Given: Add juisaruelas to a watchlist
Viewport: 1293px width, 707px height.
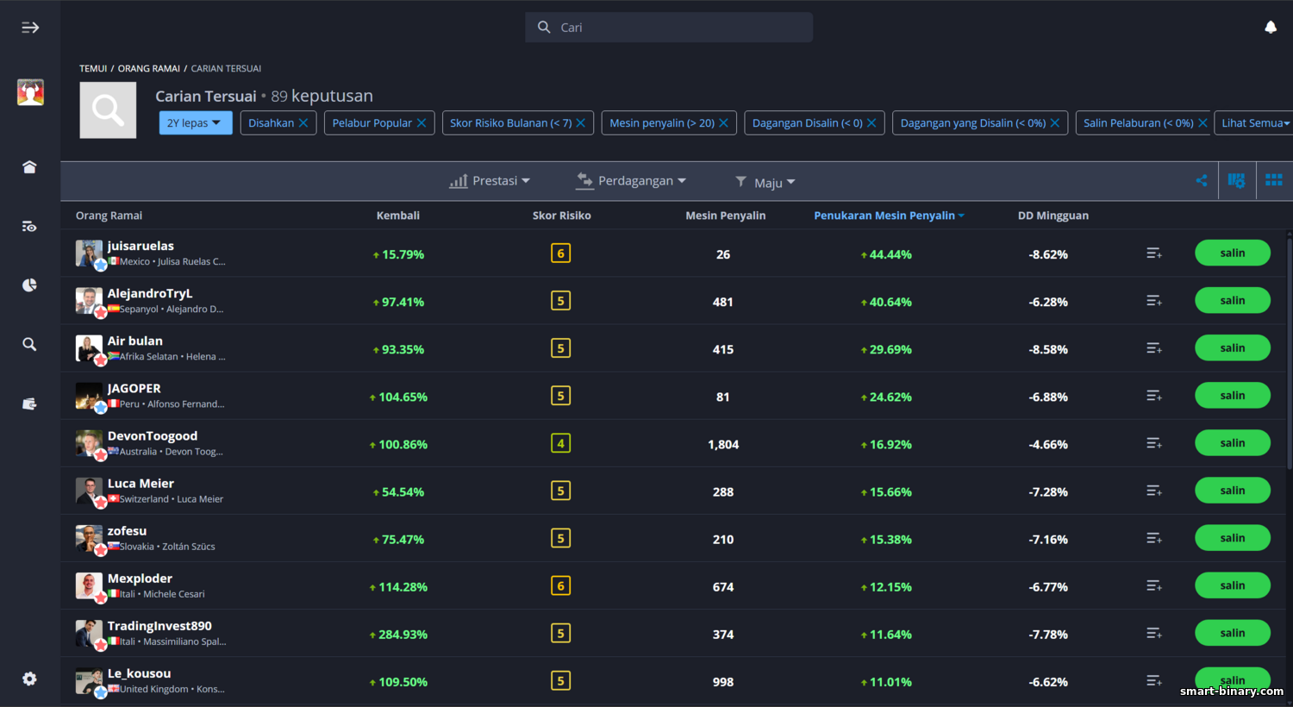Looking at the screenshot, I should click(x=1153, y=253).
